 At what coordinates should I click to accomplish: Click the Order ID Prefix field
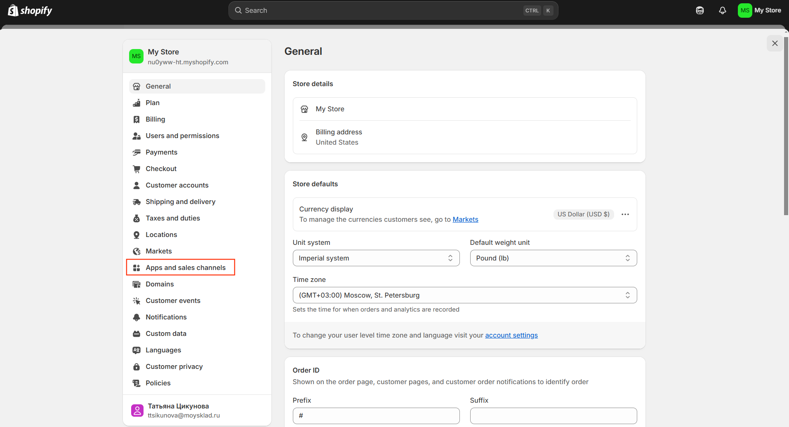pos(376,416)
